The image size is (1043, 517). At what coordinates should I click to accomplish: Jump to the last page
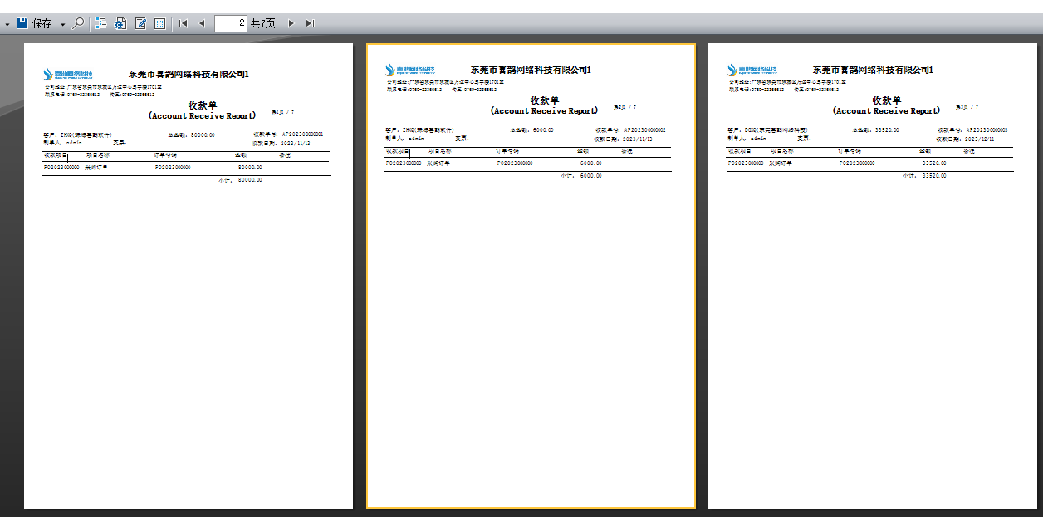tap(310, 23)
